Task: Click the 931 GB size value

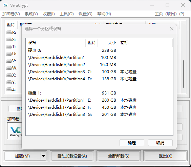Action: point(109,93)
